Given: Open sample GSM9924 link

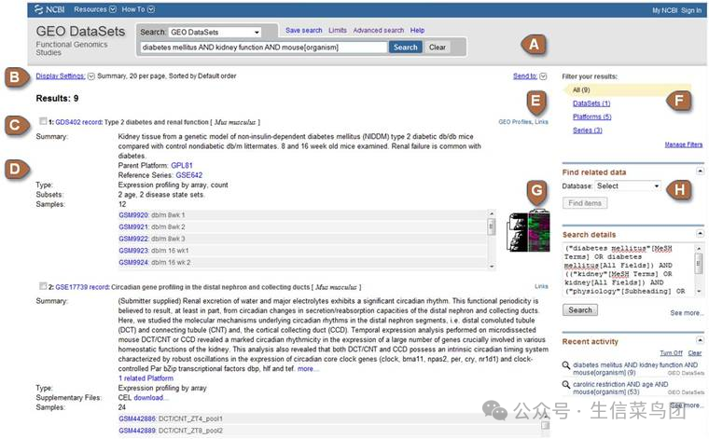Looking at the screenshot, I should (133, 262).
